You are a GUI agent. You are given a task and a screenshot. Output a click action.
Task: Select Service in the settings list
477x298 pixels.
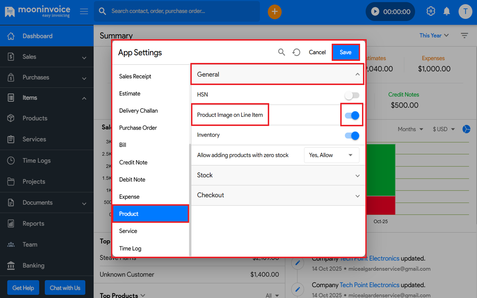(x=128, y=231)
